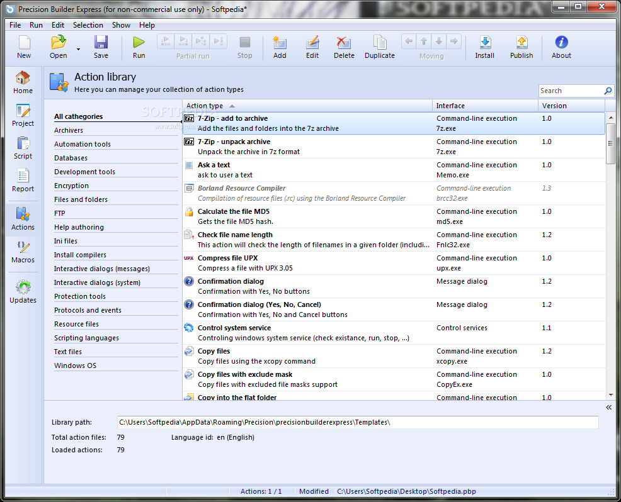Select the Actions sidebar section

coord(23,219)
